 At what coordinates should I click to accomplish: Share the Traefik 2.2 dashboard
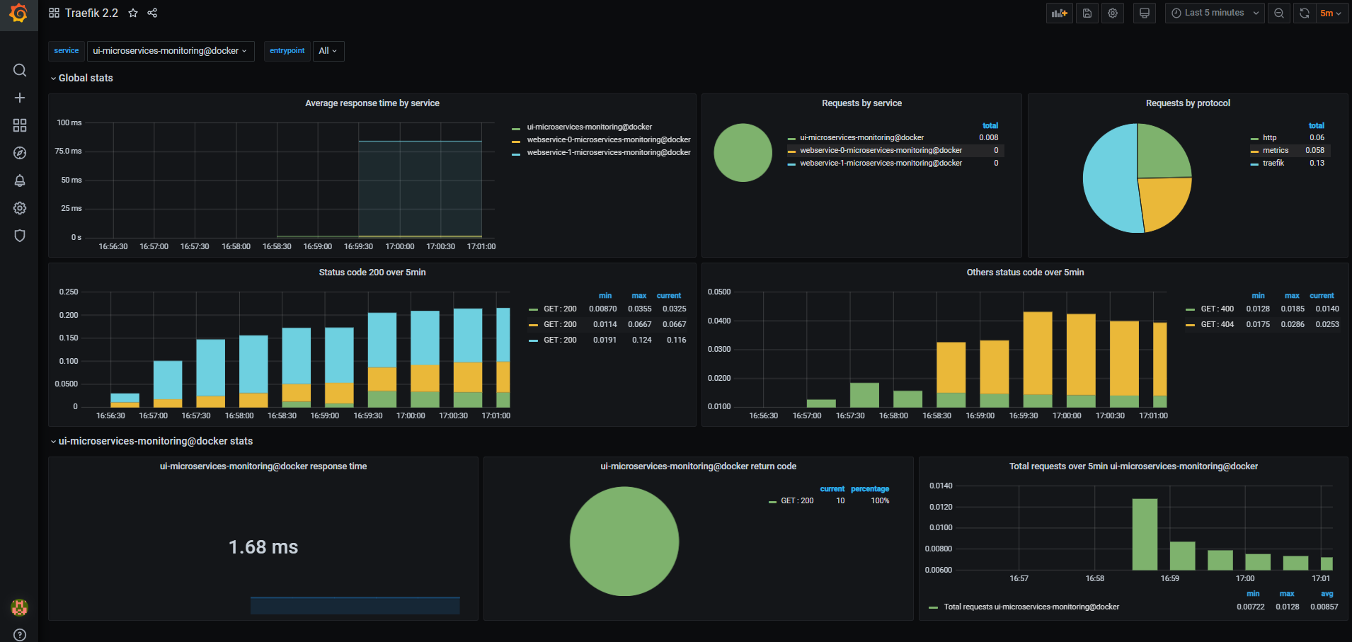click(x=152, y=13)
